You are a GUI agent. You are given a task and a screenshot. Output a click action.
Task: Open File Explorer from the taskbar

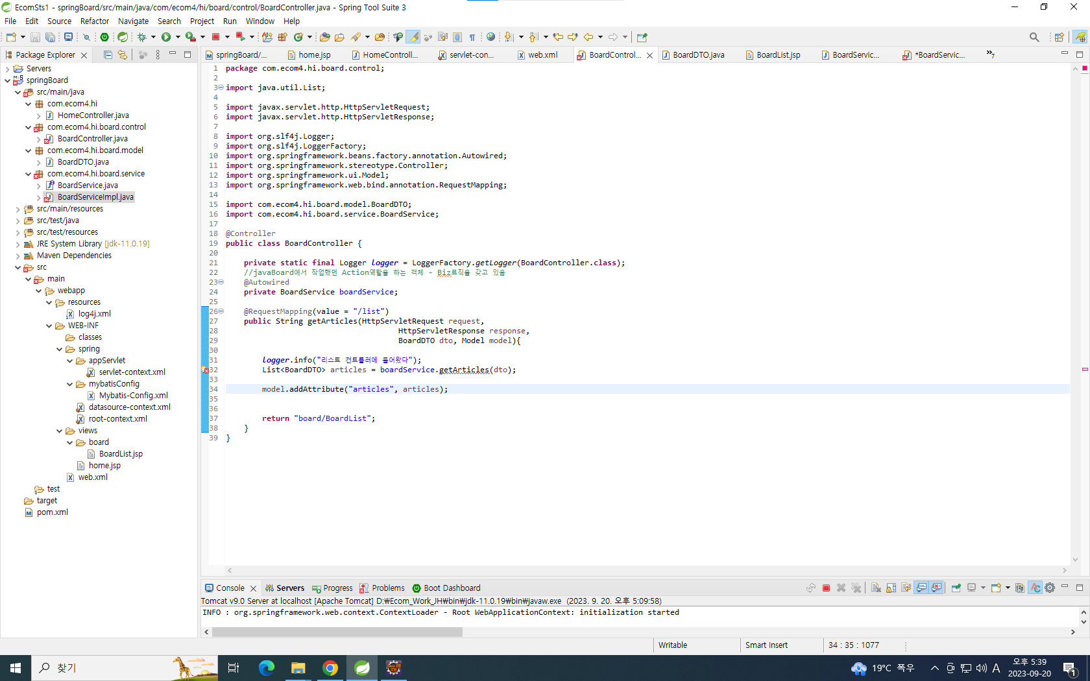[x=298, y=667]
